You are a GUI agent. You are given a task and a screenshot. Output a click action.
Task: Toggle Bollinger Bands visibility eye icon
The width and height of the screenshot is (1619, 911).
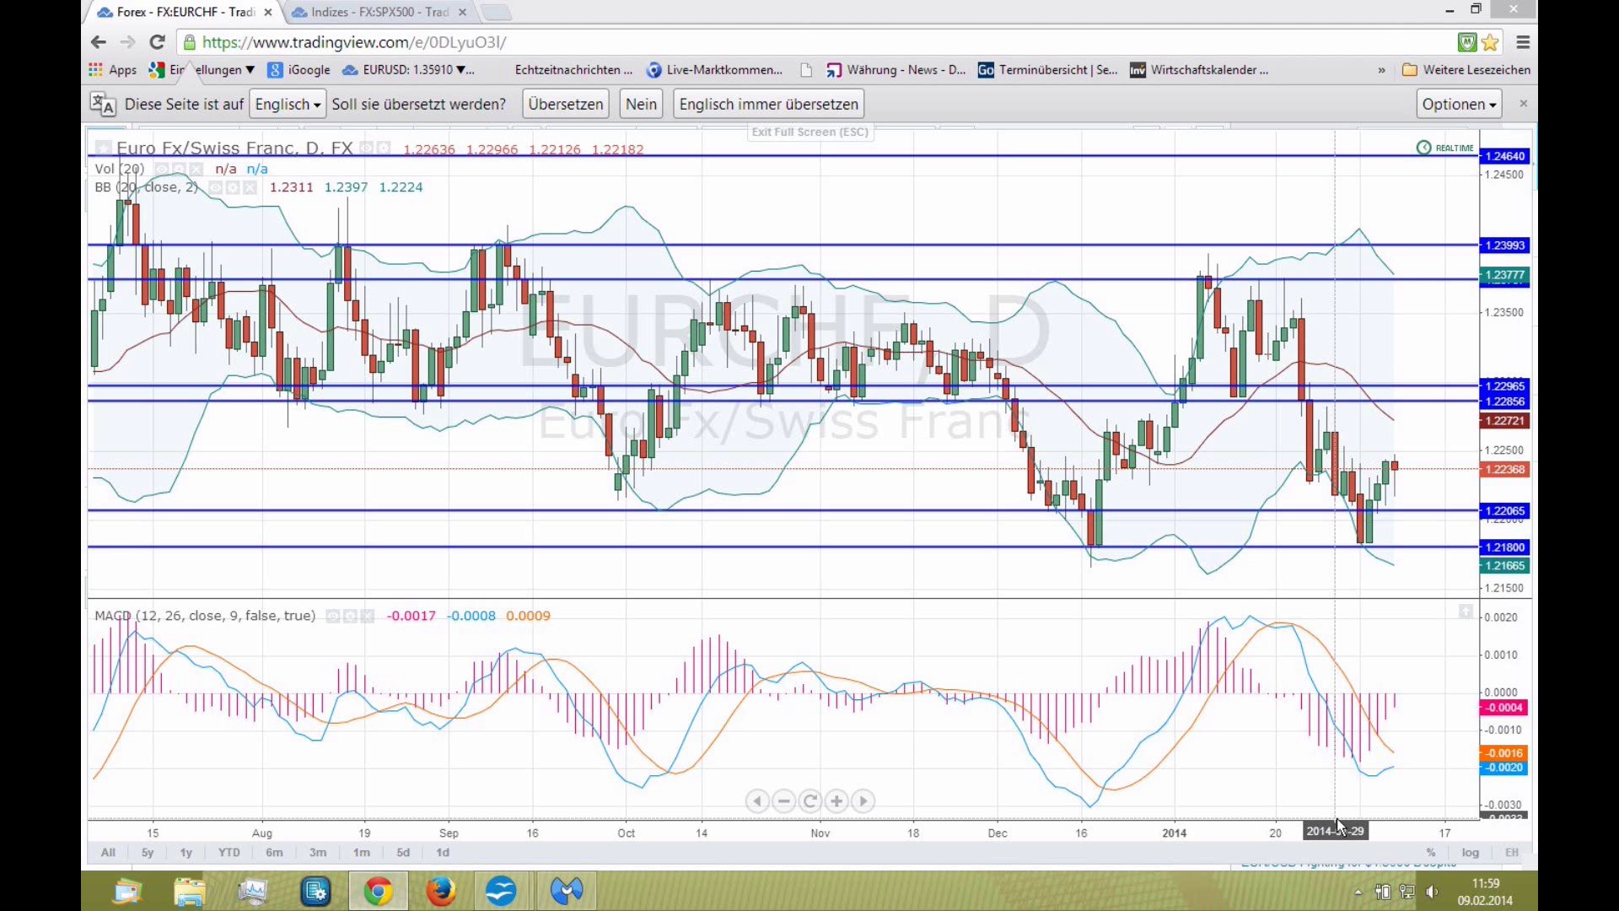(x=215, y=187)
